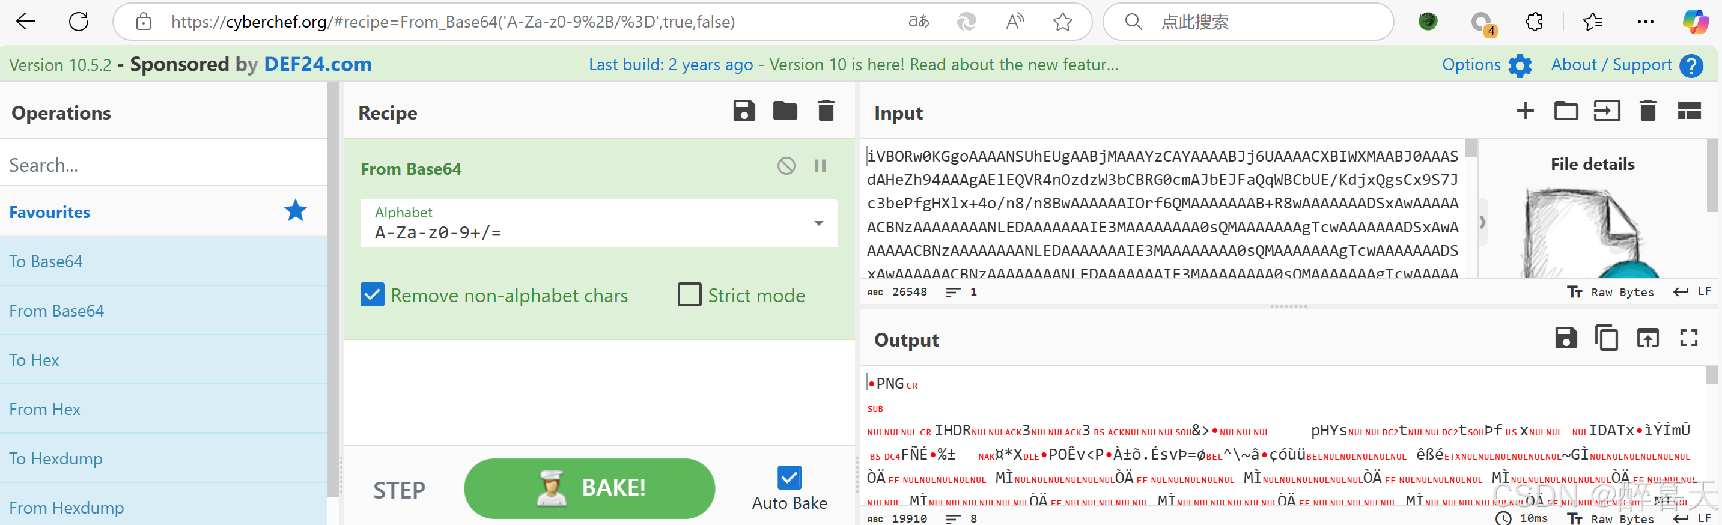Screen dimensions: 1722x525
Task: Open the About / Support link
Action: [x=1611, y=65]
